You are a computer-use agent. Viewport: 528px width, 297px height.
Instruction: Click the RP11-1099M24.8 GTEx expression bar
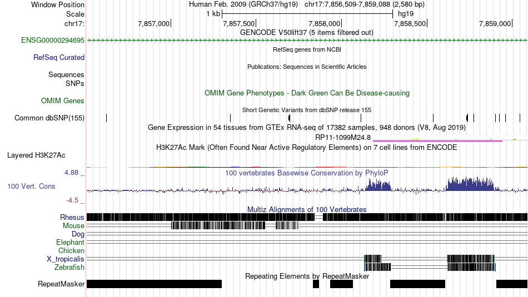(x=438, y=140)
